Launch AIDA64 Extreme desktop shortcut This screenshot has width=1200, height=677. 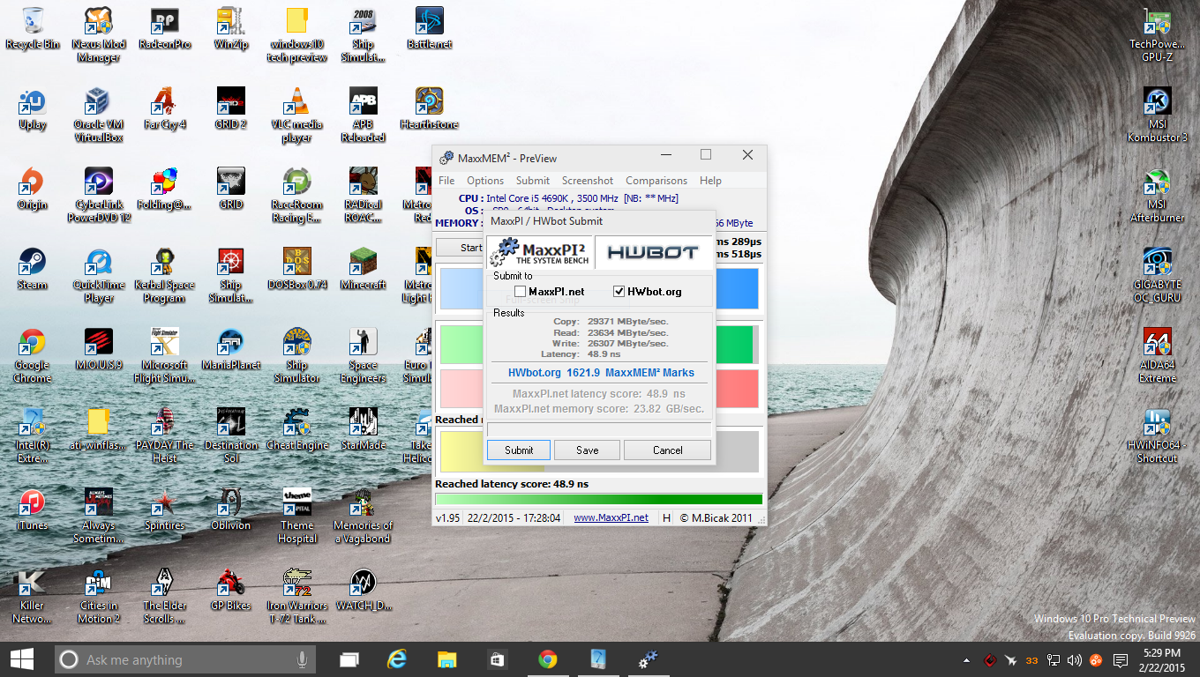tap(1157, 355)
